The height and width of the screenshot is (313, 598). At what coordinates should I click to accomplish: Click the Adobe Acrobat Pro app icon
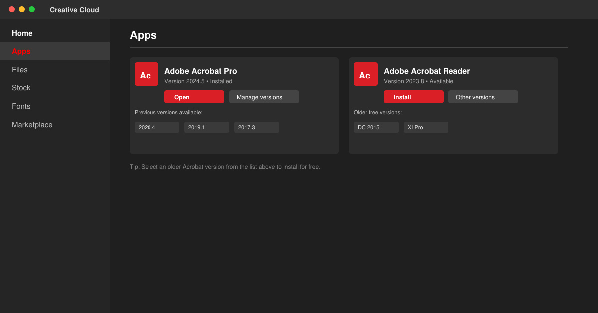(147, 74)
